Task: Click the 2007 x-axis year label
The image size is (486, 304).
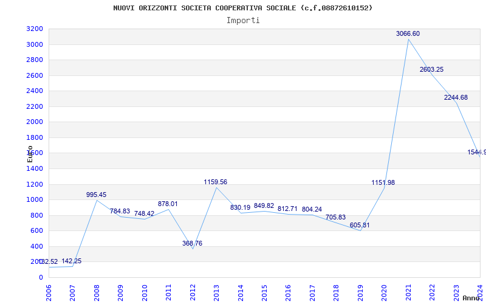Action: click(72, 292)
